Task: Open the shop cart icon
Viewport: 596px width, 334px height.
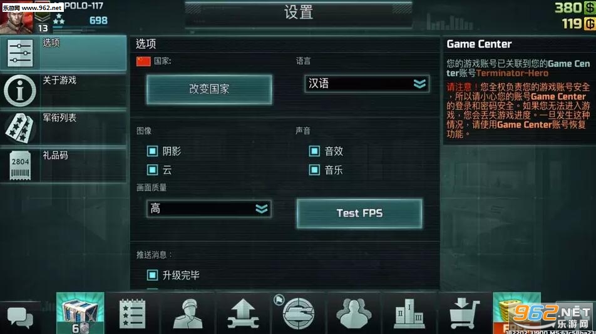Action: tap(464, 313)
